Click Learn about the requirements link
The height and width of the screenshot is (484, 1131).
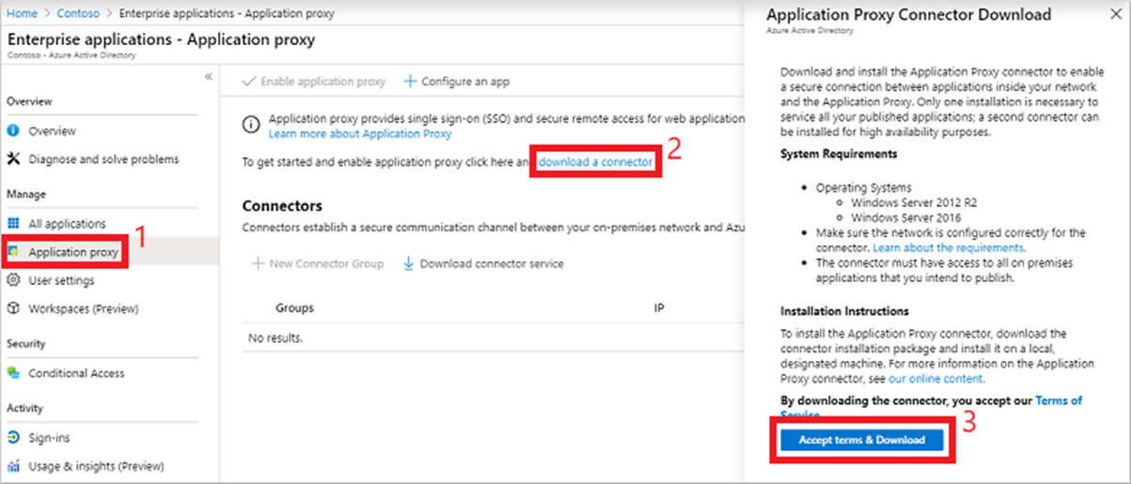click(949, 247)
